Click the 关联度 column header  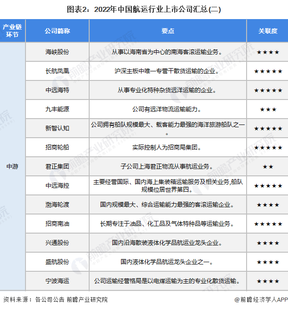point(268,31)
